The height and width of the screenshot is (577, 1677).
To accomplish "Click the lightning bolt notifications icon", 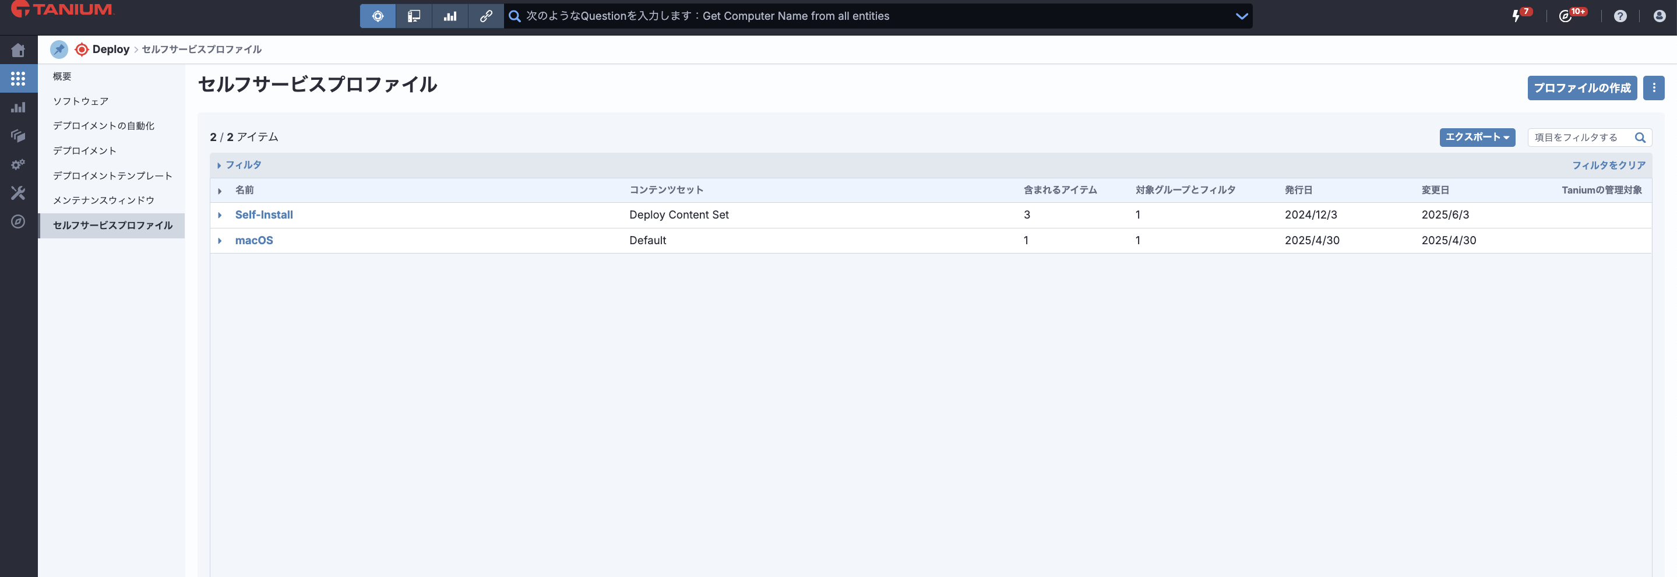I will (x=1516, y=16).
